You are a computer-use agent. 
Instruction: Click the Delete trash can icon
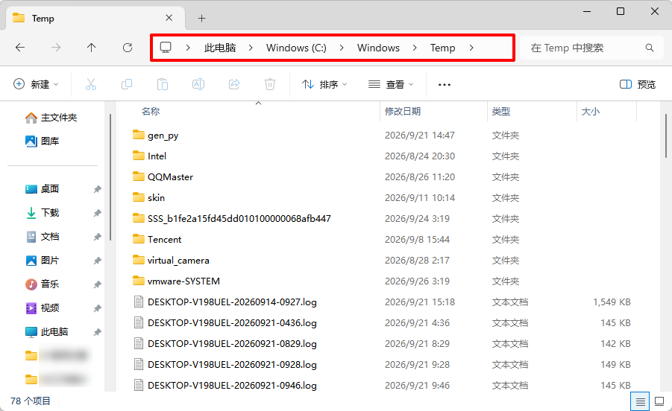[270, 84]
